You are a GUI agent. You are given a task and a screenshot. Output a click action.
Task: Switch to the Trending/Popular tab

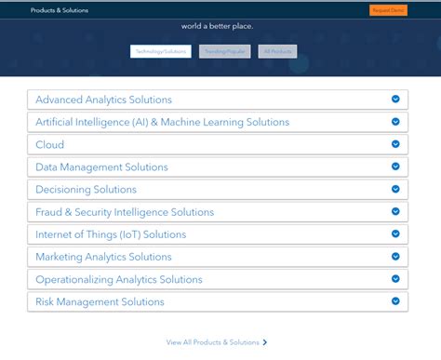(x=225, y=51)
